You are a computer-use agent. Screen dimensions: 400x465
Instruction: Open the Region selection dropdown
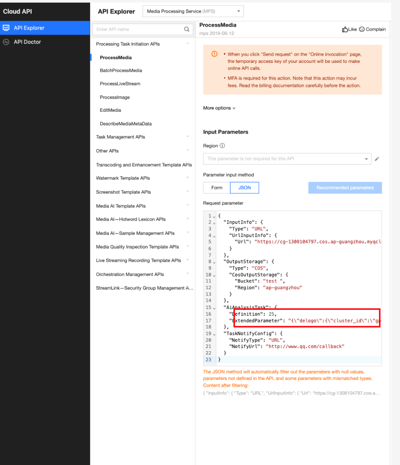[x=287, y=159]
